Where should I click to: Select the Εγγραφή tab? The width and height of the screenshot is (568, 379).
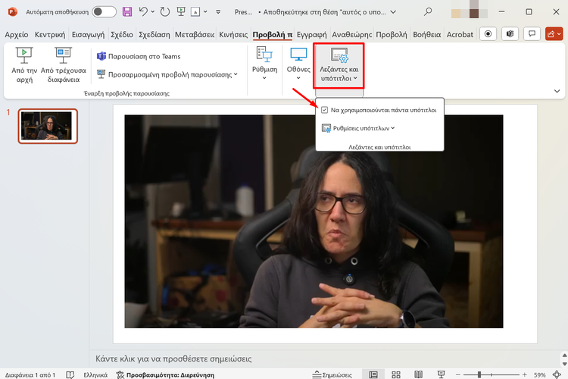pyautogui.click(x=311, y=35)
